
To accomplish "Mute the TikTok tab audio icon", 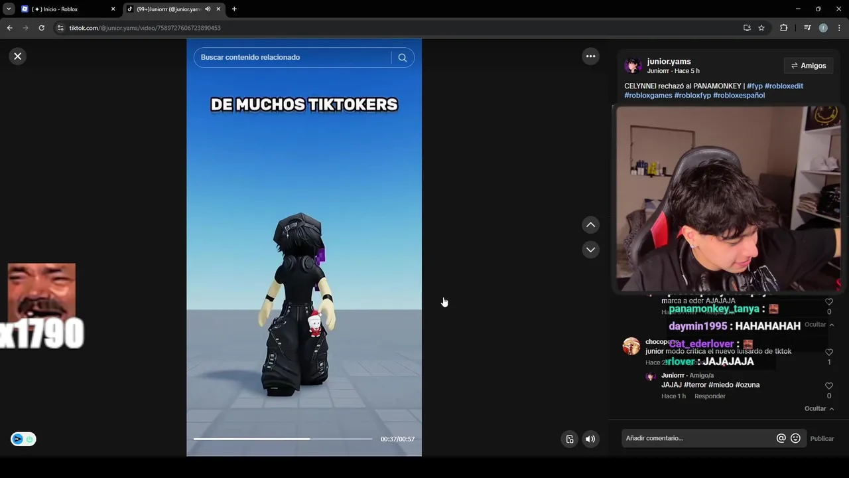I will pos(208,9).
